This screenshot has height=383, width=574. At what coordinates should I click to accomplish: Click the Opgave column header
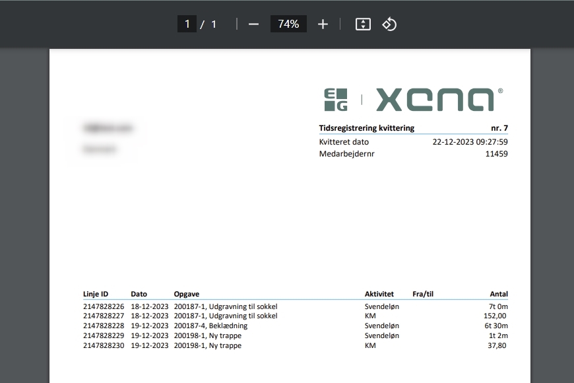[x=186, y=294]
